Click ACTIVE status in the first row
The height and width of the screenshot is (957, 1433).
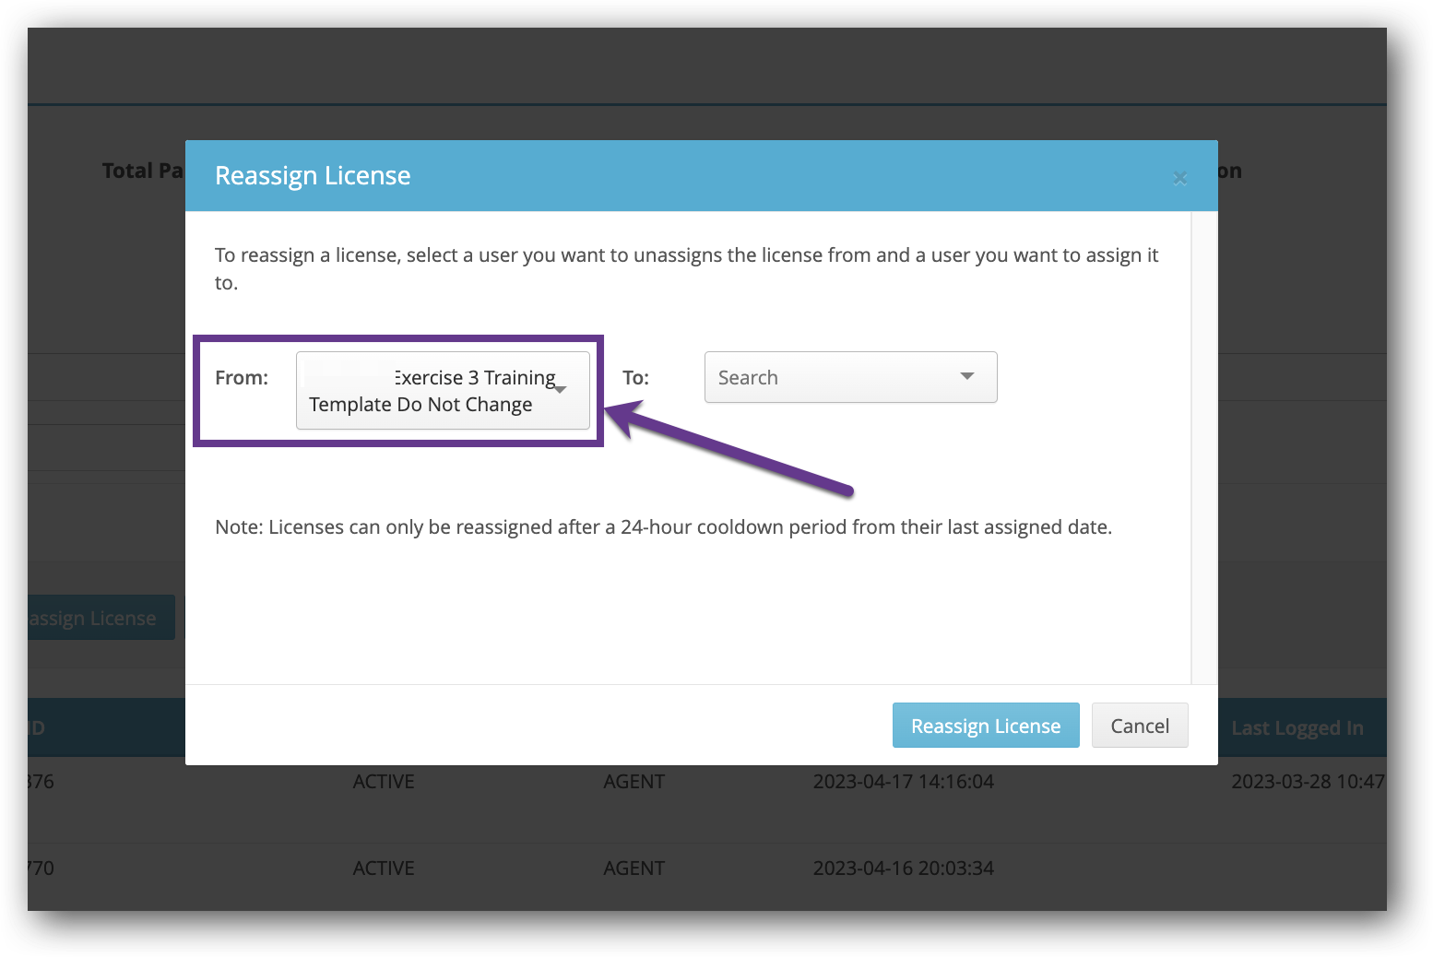384,782
